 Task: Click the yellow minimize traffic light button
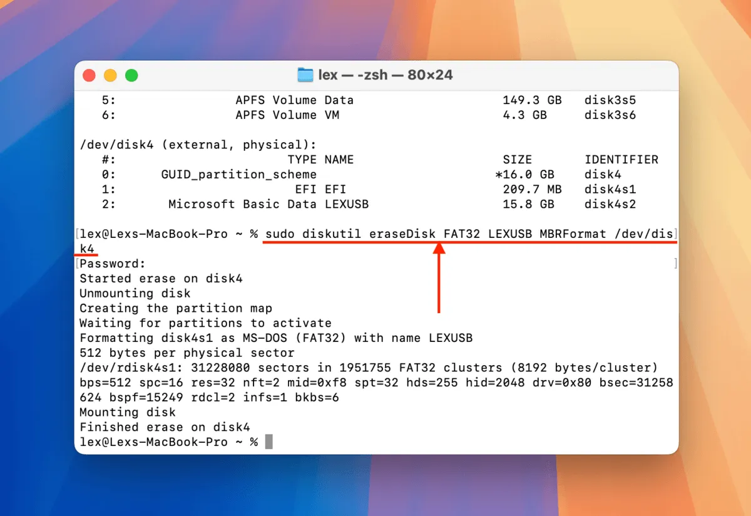(110, 75)
